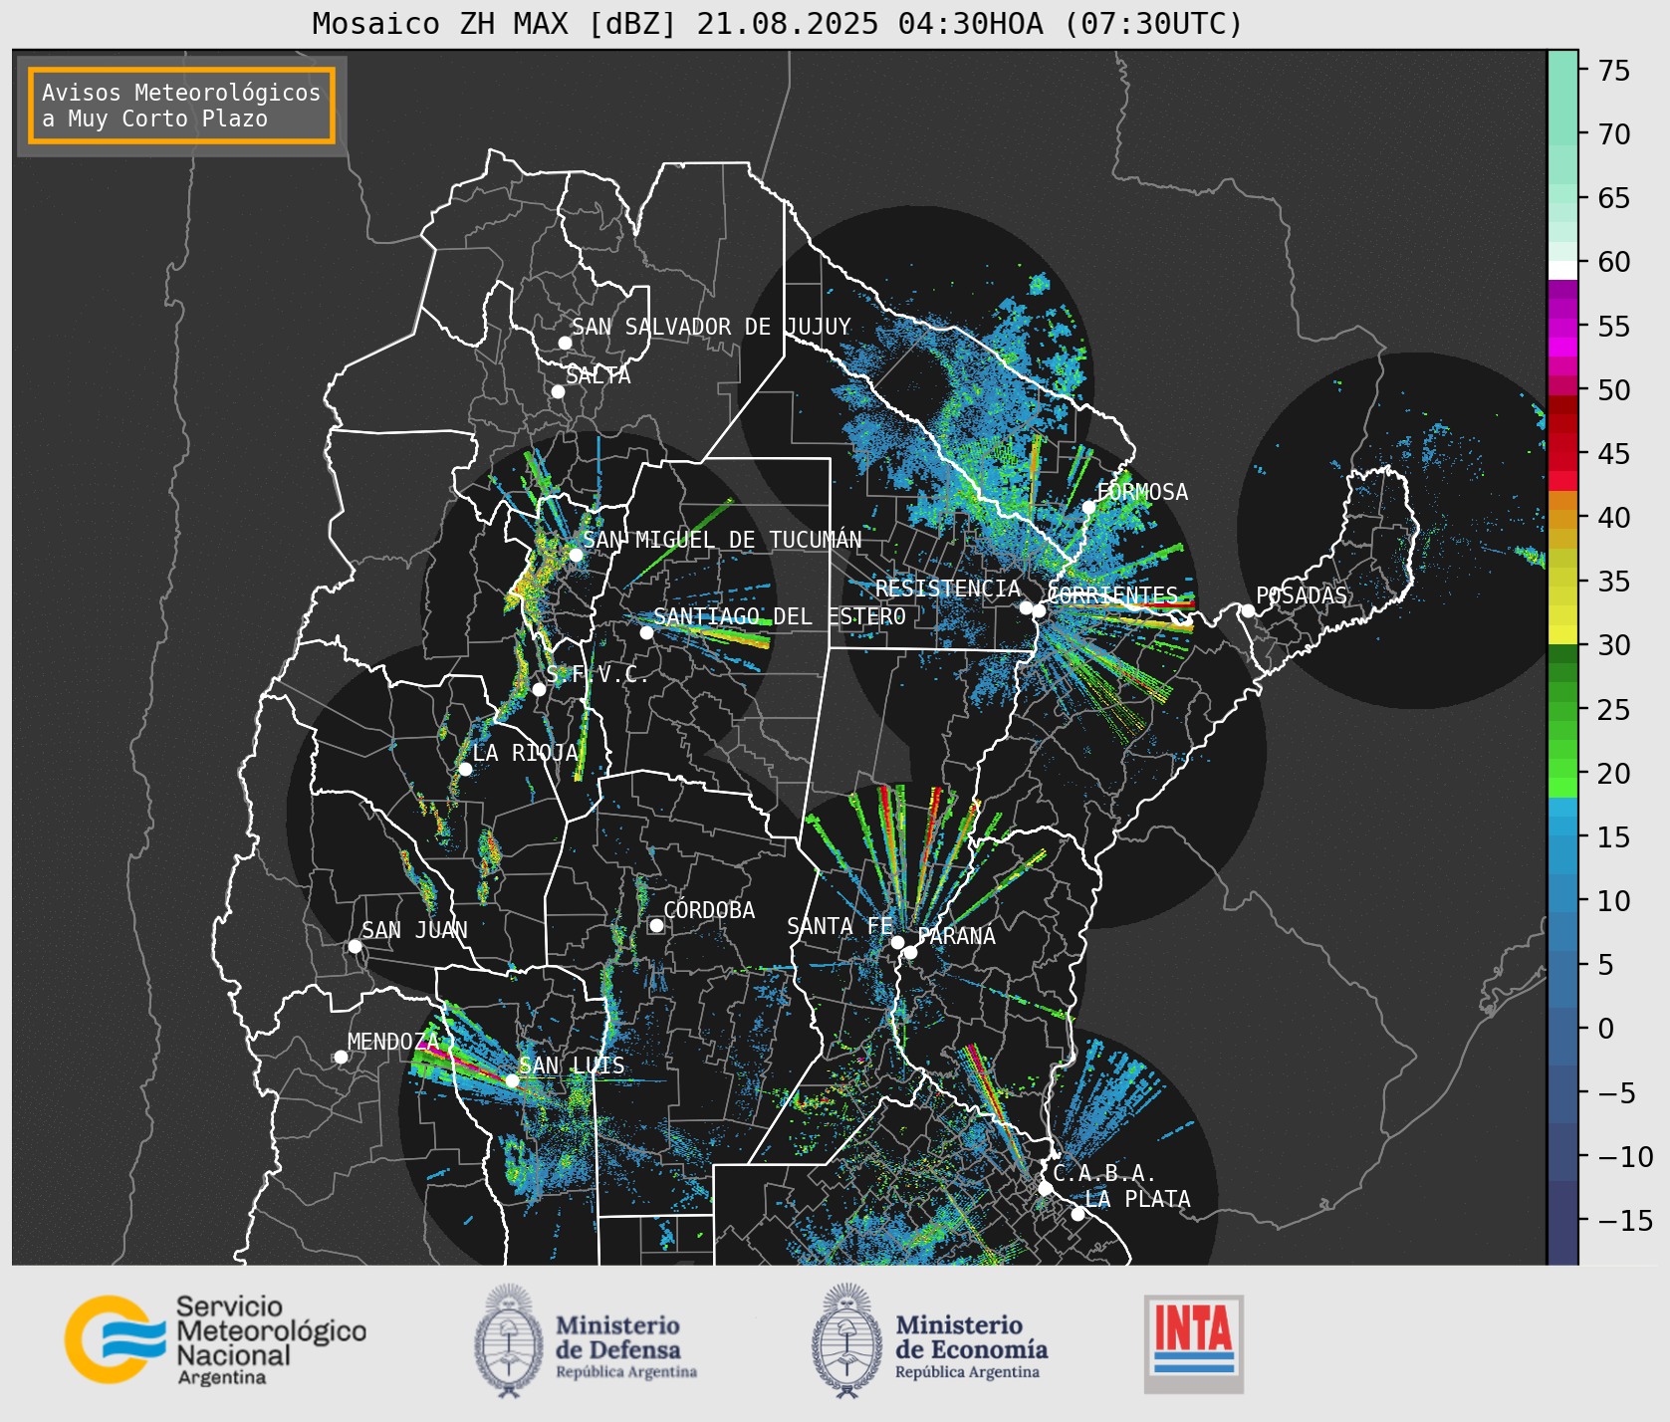
Task: Click the 0 label on the dBZ scale
Action: [x=1606, y=1029]
